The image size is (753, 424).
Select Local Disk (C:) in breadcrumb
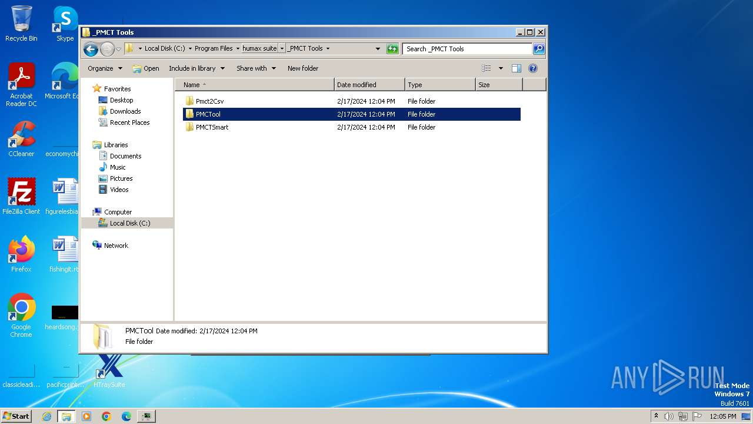click(x=165, y=49)
